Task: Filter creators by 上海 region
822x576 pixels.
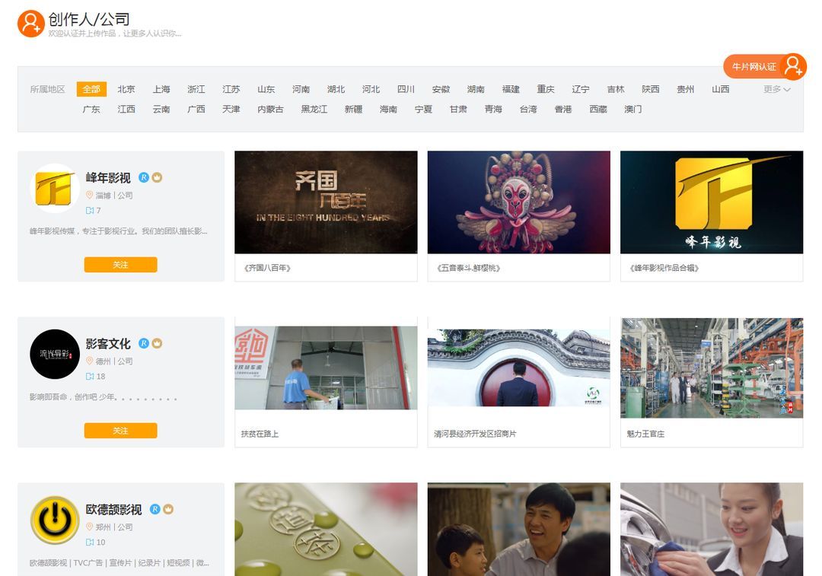Action: pos(161,89)
